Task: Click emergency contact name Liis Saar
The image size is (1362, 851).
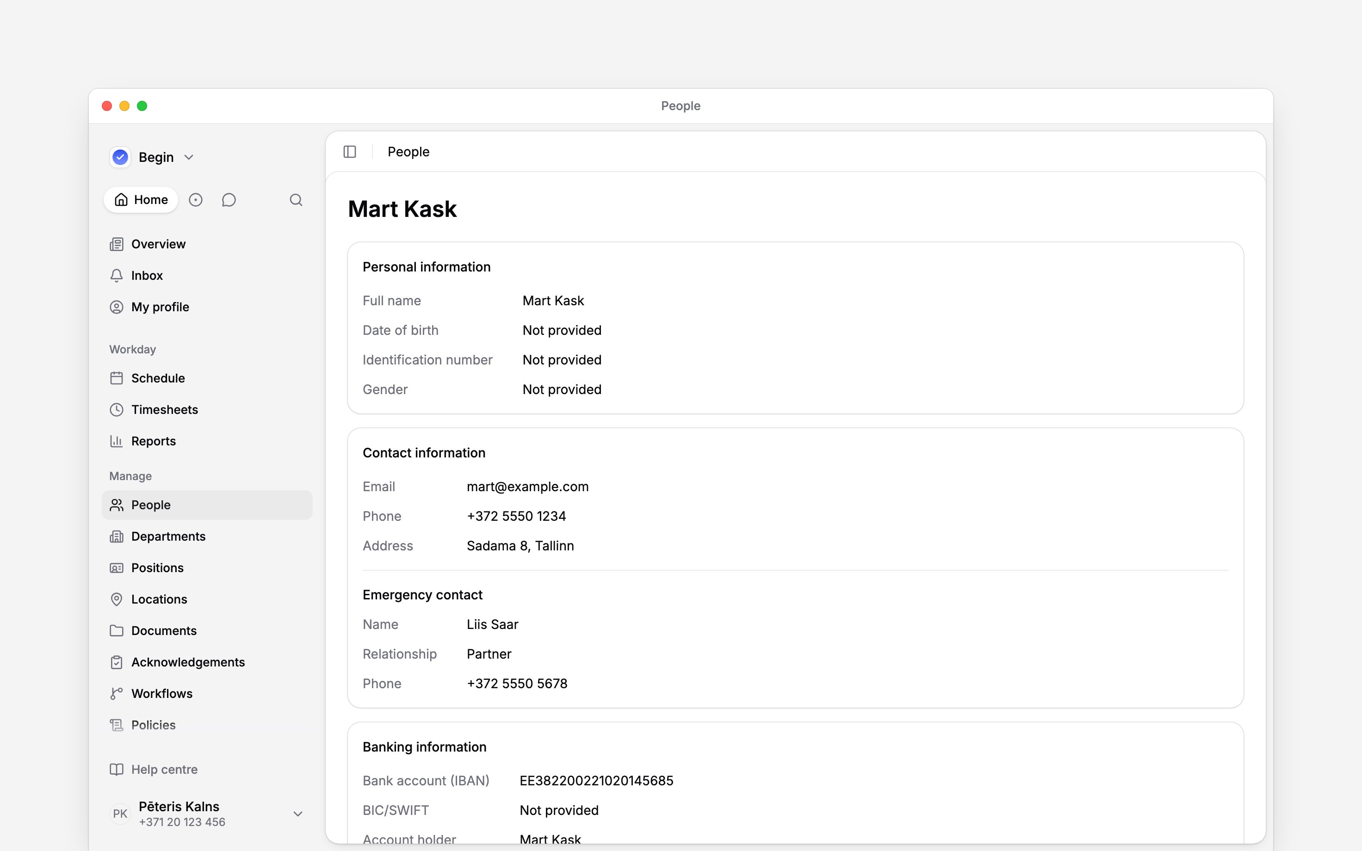Action: click(x=492, y=625)
